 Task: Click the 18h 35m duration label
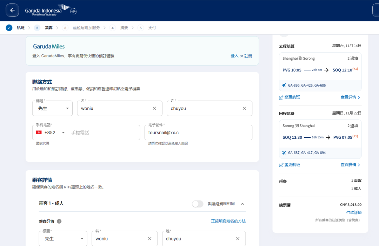pos(318,137)
